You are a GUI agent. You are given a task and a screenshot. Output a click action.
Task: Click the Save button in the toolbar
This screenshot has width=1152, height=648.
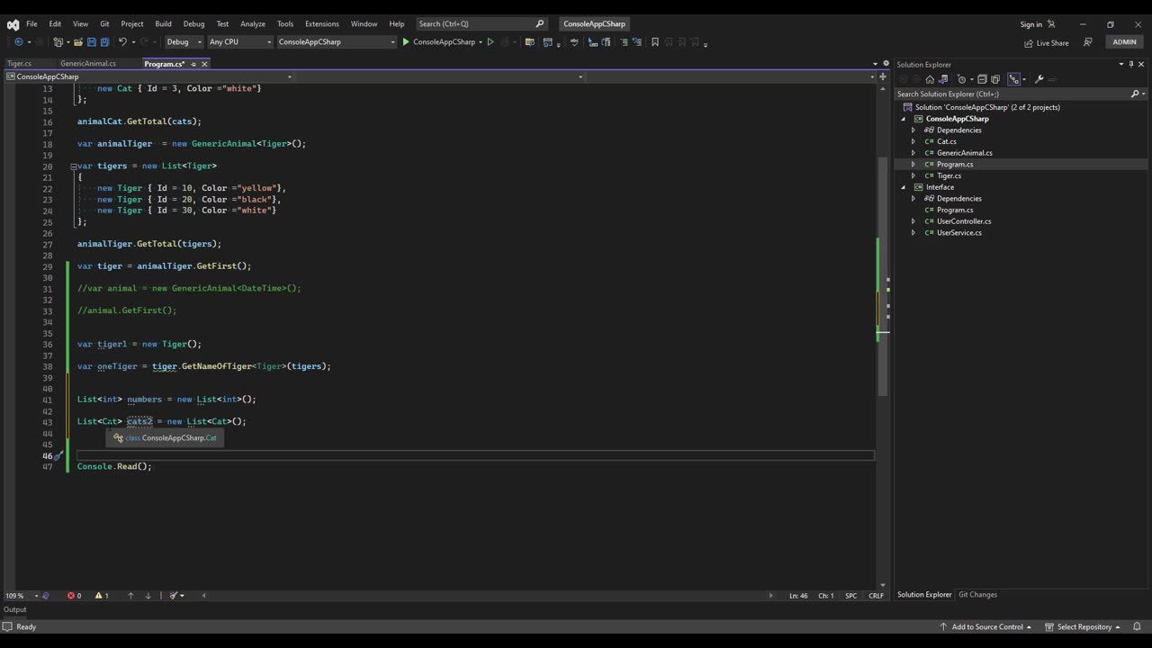coord(92,41)
